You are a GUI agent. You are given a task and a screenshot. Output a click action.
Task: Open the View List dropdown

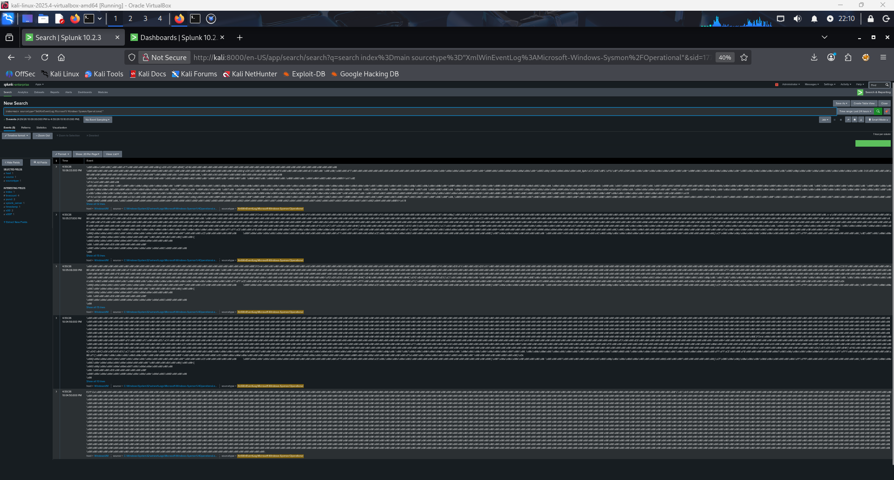112,154
